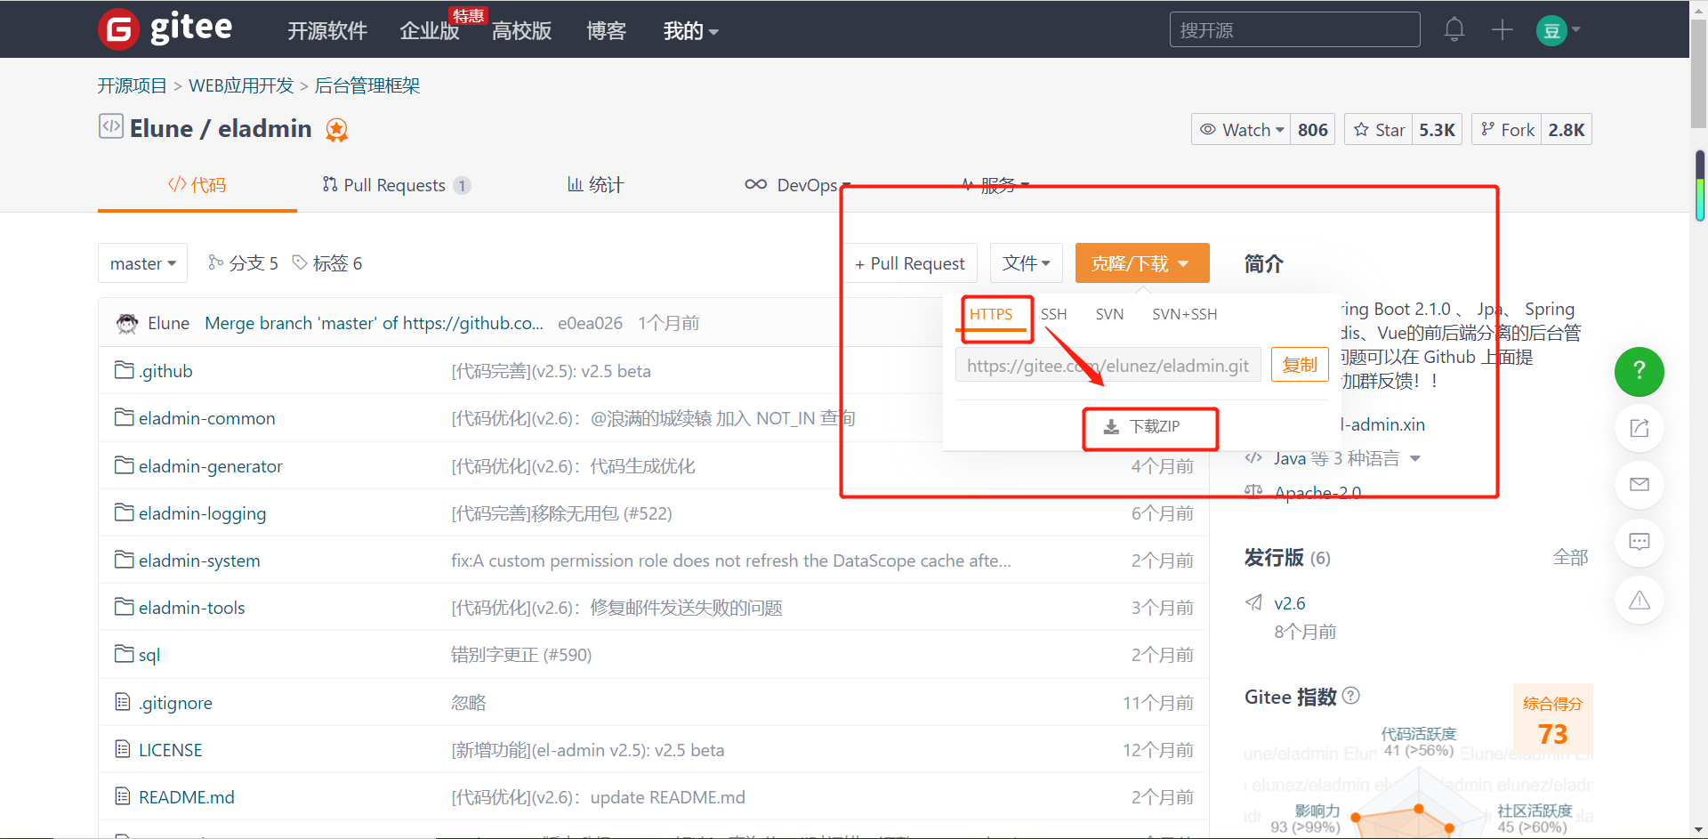
Task: Click the Fork button
Action: point(1507,130)
